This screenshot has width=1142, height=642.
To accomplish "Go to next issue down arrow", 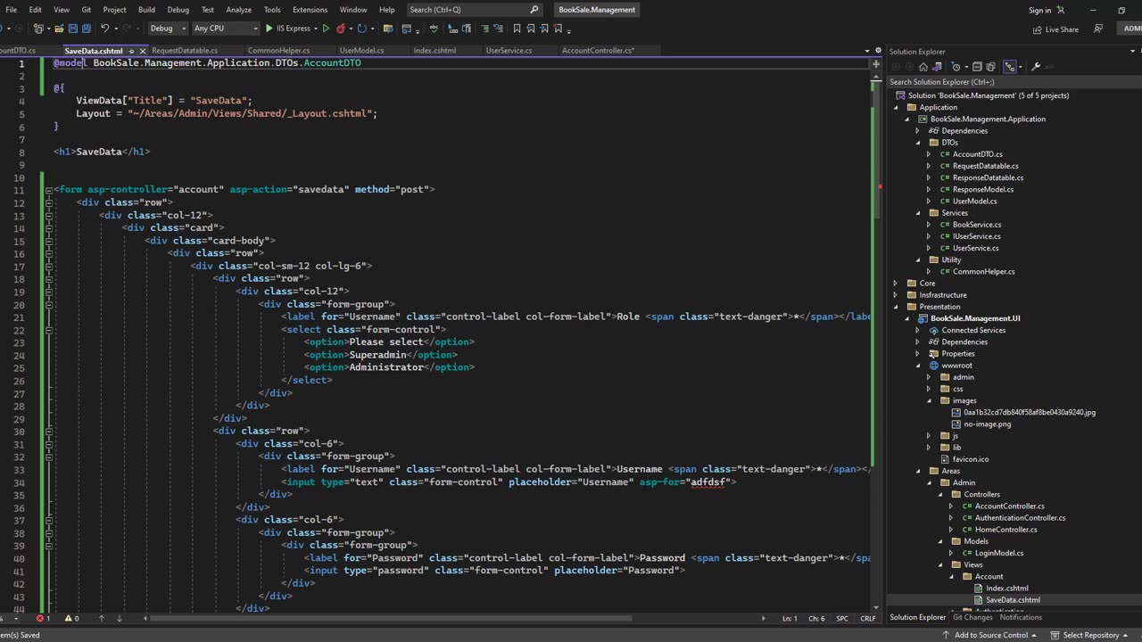I will (119, 618).
